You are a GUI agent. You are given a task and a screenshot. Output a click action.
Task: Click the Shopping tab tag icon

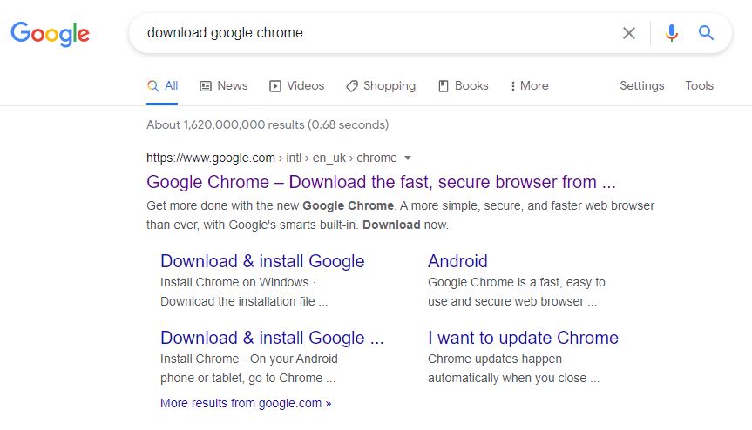pos(352,86)
